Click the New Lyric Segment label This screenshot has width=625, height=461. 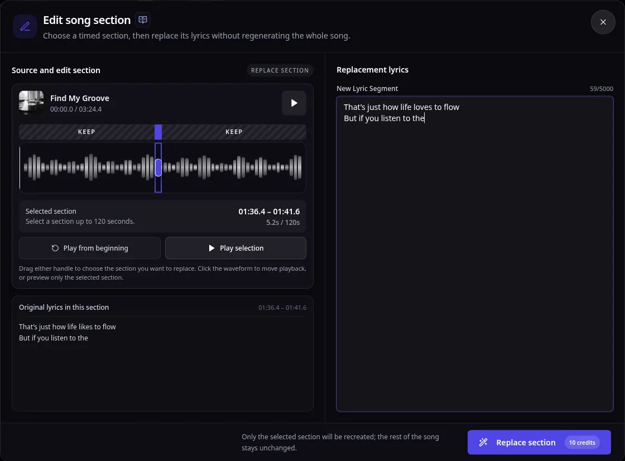(x=367, y=89)
